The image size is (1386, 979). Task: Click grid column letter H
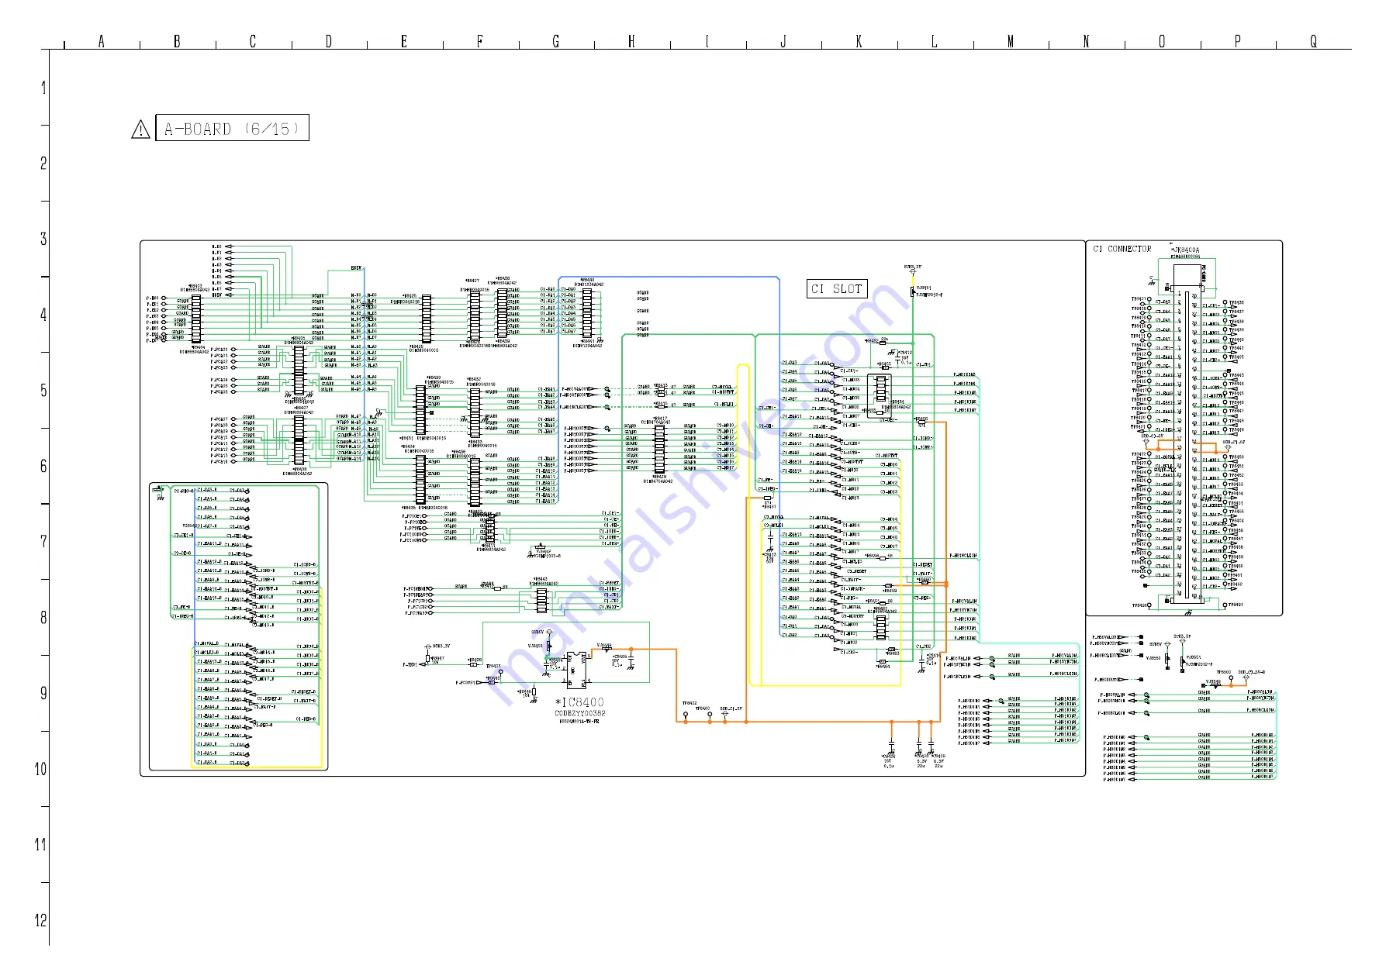tap(631, 42)
